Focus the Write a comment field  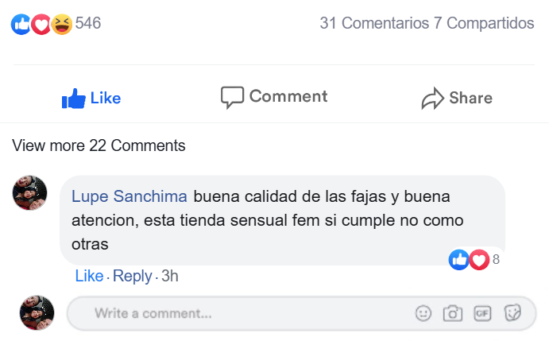238,313
